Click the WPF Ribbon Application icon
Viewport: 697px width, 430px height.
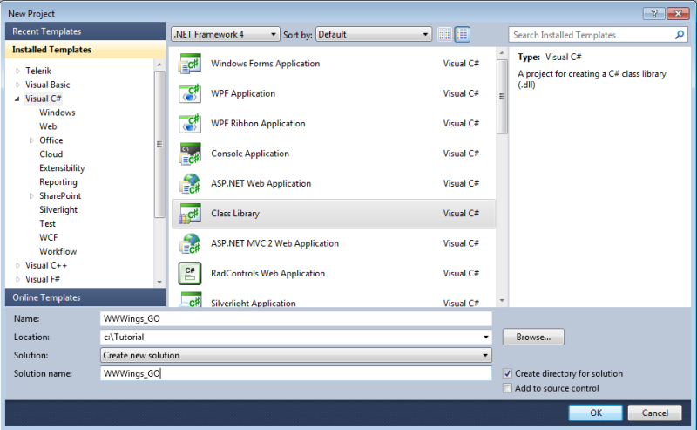[x=190, y=124]
